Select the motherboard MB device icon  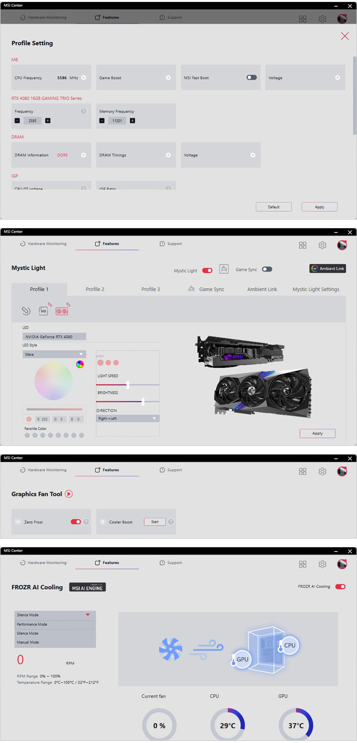pos(44,311)
